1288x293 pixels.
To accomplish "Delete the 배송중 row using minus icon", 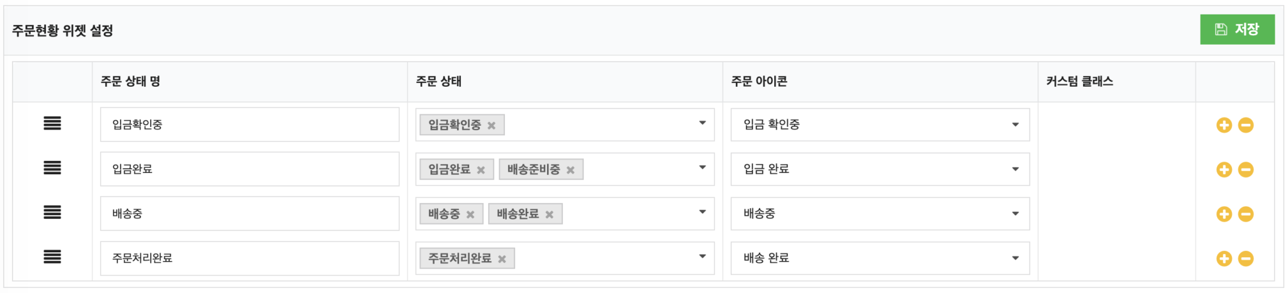I will point(1246,214).
